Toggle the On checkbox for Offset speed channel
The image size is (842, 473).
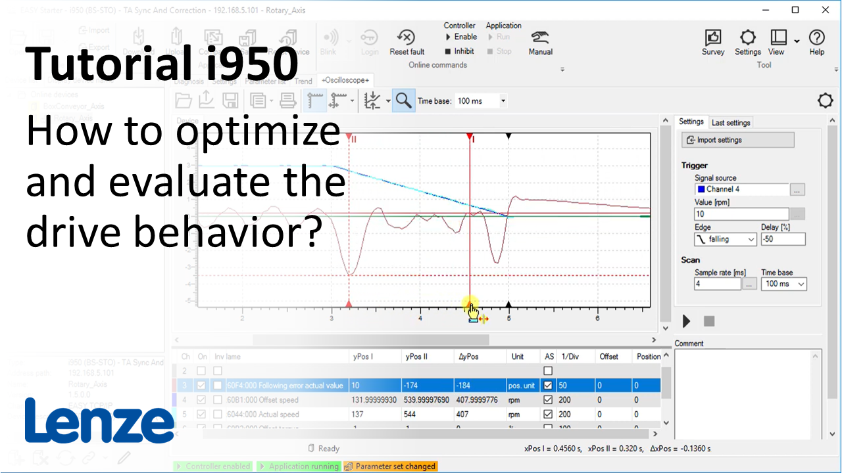coord(201,399)
